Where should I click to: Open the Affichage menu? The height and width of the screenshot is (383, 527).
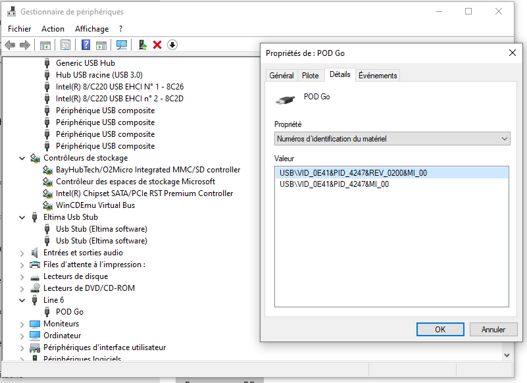[91, 29]
